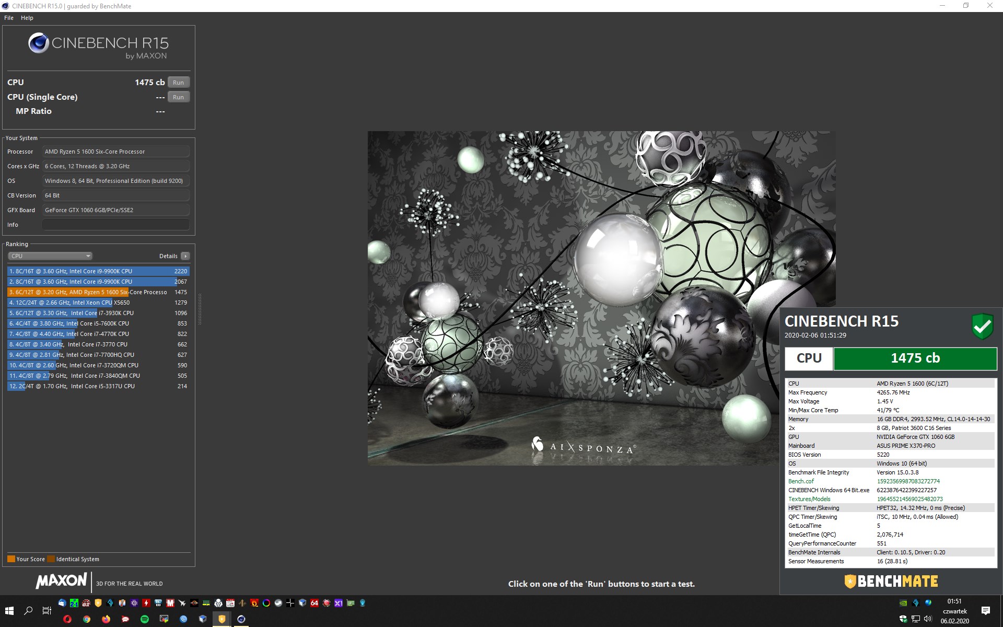The width and height of the screenshot is (1003, 627).
Task: Select ranking entry 2 Intel Core i9-9900K 2067
Action: coord(98,282)
